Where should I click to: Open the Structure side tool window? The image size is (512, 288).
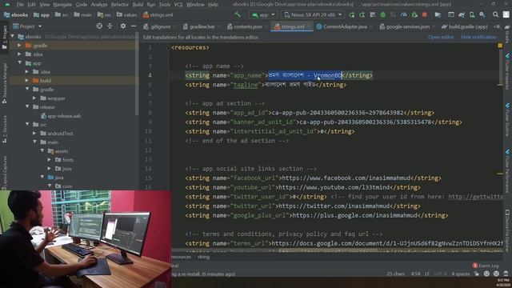pos(5,129)
